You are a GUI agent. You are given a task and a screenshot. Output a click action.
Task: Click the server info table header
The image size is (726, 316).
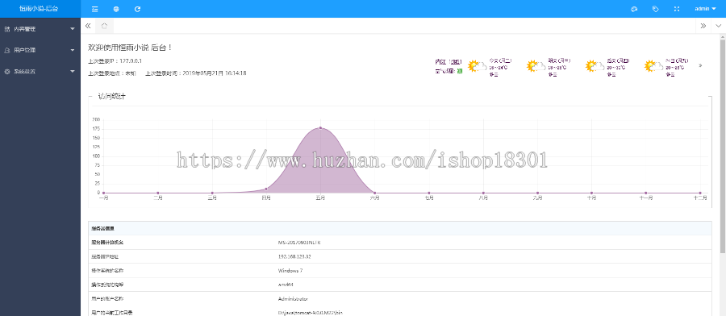400,228
